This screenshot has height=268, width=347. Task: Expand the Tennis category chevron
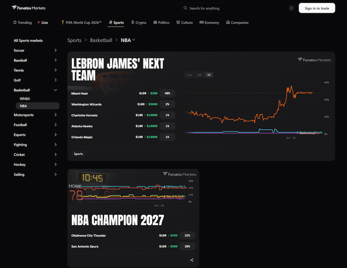[56, 70]
